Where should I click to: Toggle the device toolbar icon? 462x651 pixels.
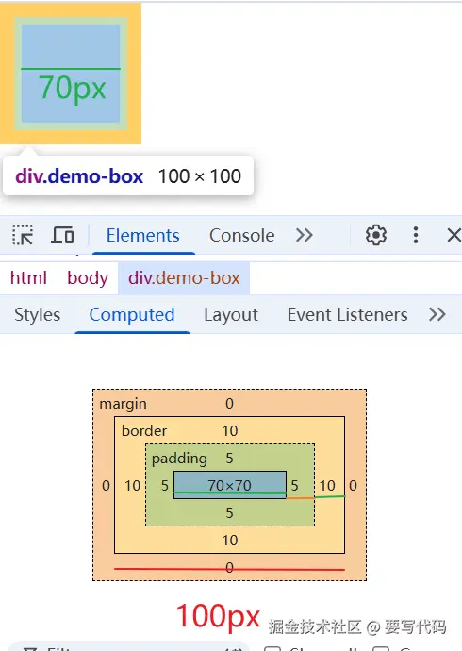pyautogui.click(x=62, y=235)
